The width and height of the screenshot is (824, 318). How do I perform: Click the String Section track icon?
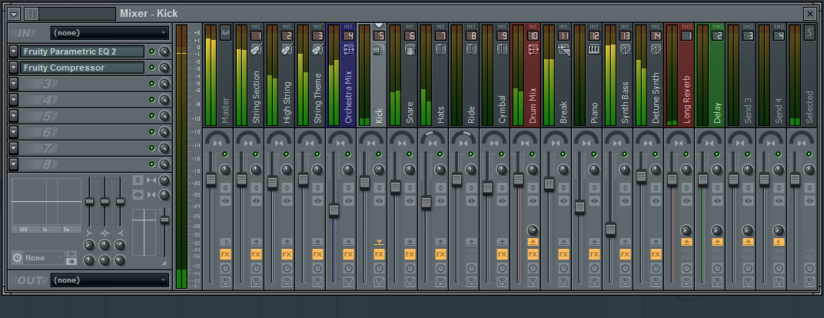[256, 49]
